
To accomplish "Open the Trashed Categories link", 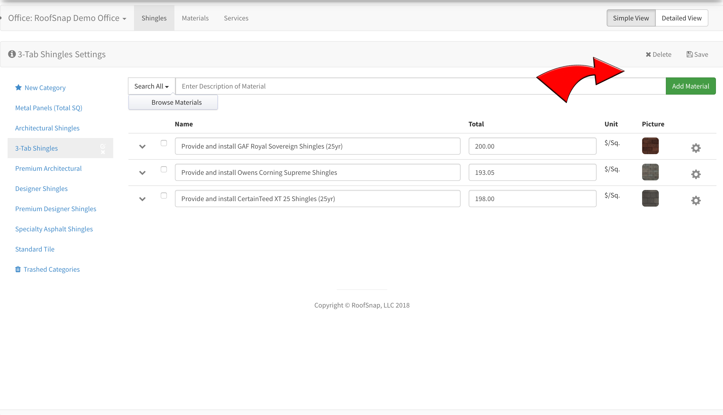I will [x=48, y=269].
